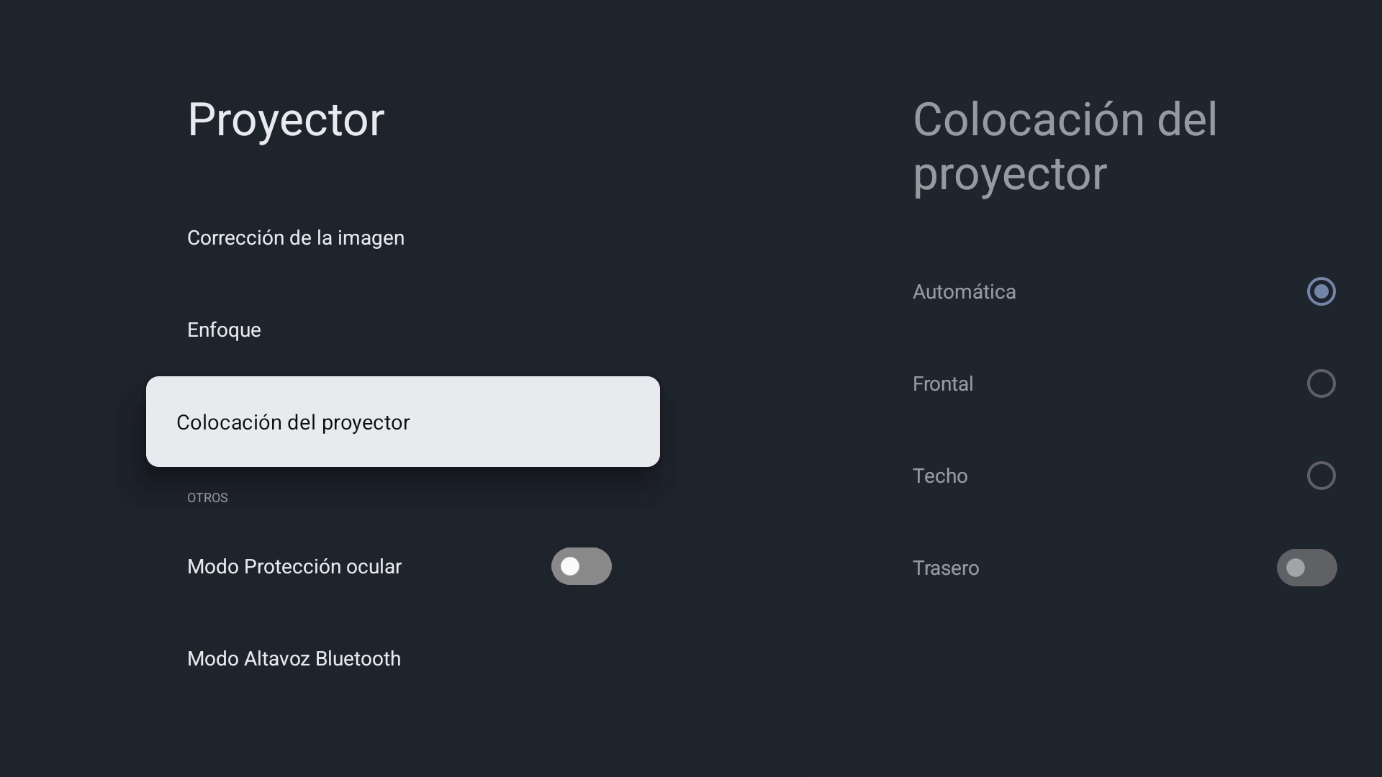Click the right-panel Colocación del proyector heading

point(1065,147)
